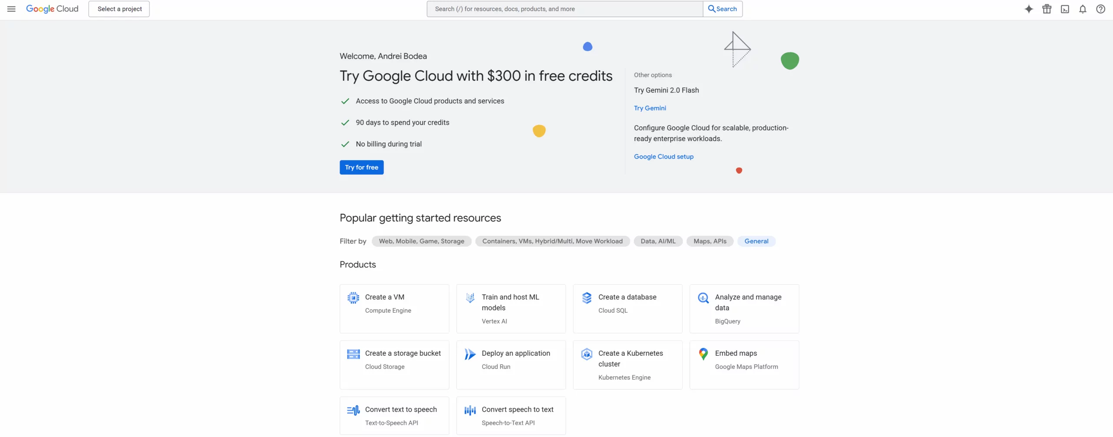
Task: Open the Select a project picker
Action: [119, 9]
